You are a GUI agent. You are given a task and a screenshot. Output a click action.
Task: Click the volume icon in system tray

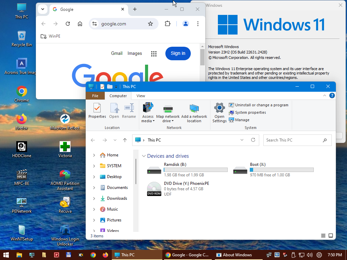(310, 255)
